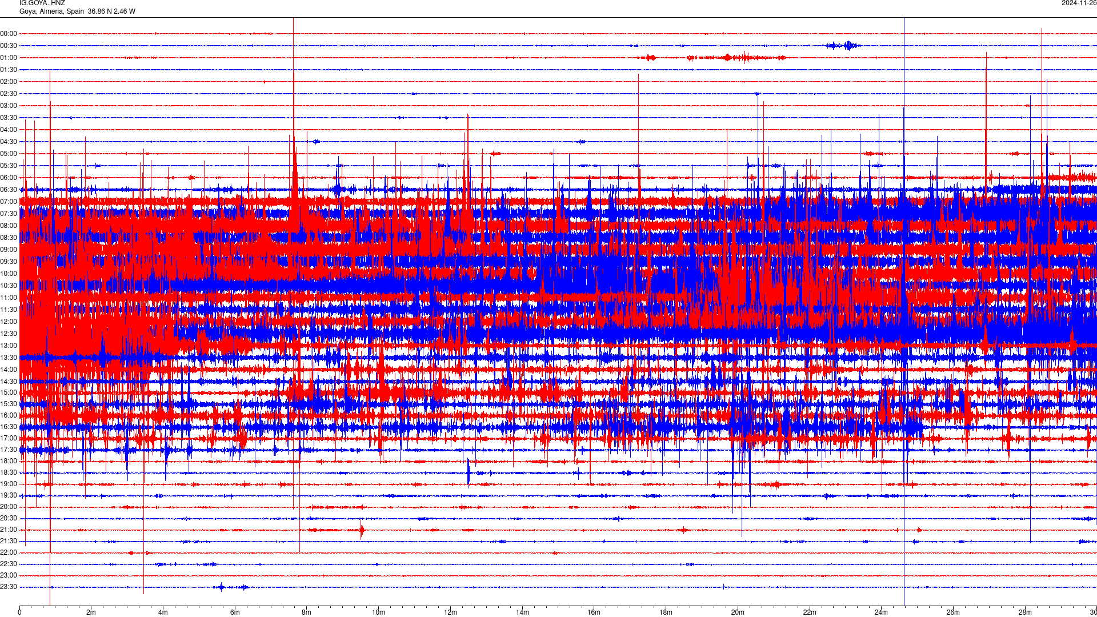Select the 20:30 time row label
The width and height of the screenshot is (1097, 617).
[9, 518]
